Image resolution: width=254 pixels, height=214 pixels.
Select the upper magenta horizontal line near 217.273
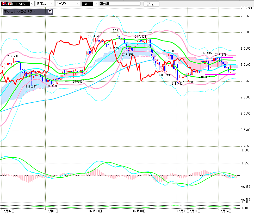227,57
